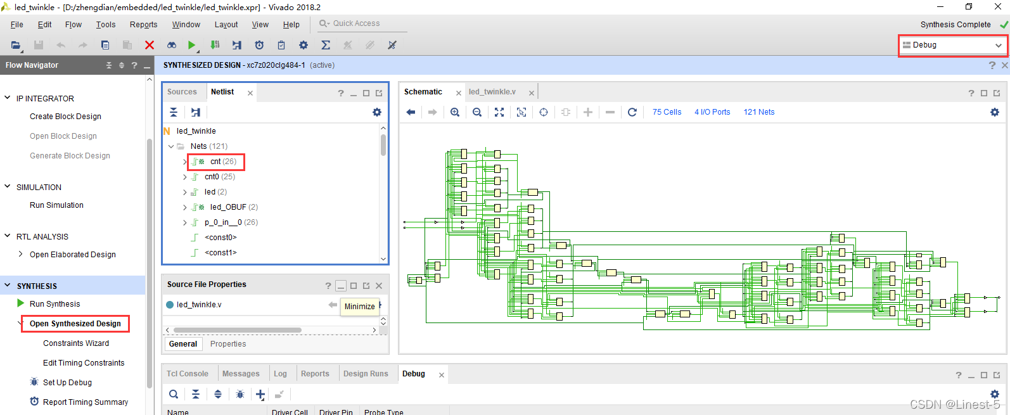The image size is (1010, 415).
Task: Open the Flow menu
Action: [74, 25]
